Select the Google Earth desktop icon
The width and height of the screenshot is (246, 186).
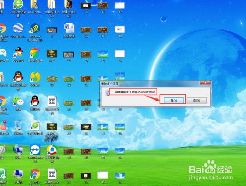point(18,31)
